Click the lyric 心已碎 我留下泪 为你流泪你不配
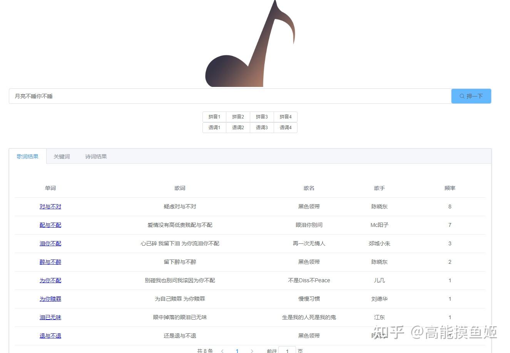 (x=180, y=243)
